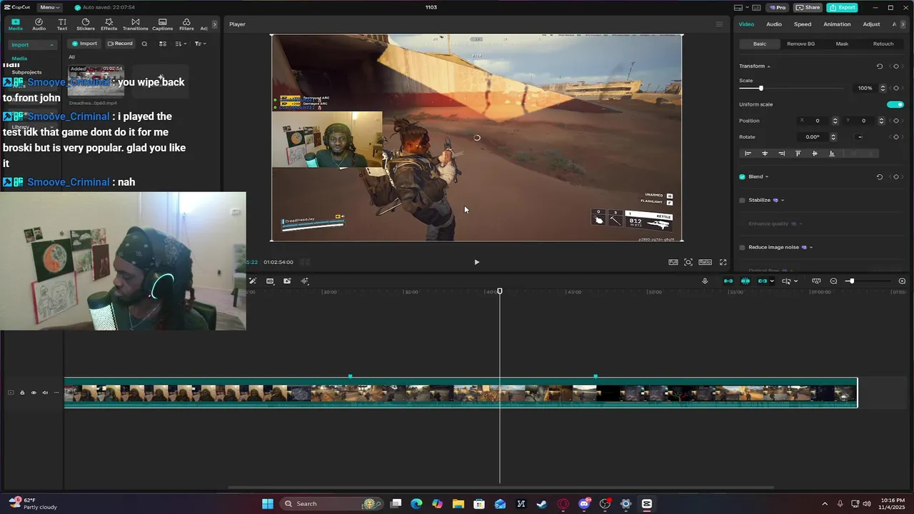This screenshot has height=514, width=914.
Task: Hide the main track with eye icon
Action: [34, 393]
